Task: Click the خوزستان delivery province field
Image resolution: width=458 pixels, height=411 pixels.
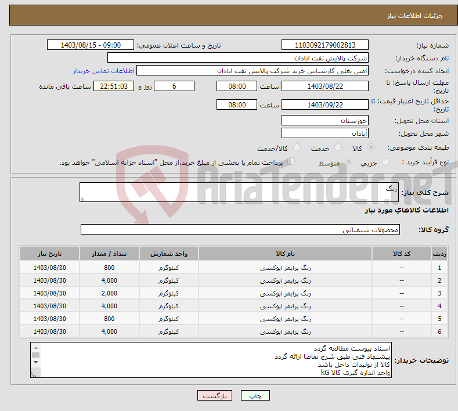Action: (325, 120)
